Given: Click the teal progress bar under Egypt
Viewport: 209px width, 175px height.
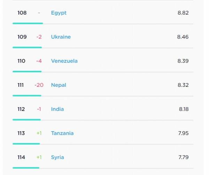Looking at the screenshot, I should click(28, 23).
